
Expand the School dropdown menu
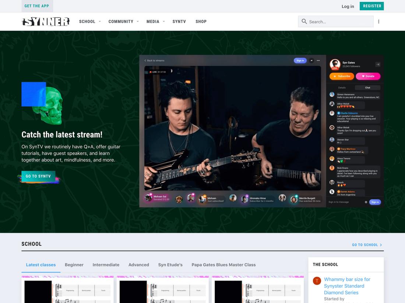click(x=90, y=22)
